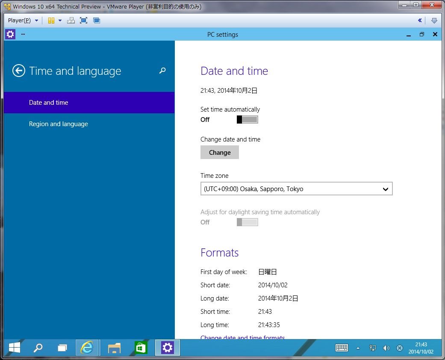Click the circled X notification tray icon
The width and height of the screenshot is (445, 360).
pos(400,348)
